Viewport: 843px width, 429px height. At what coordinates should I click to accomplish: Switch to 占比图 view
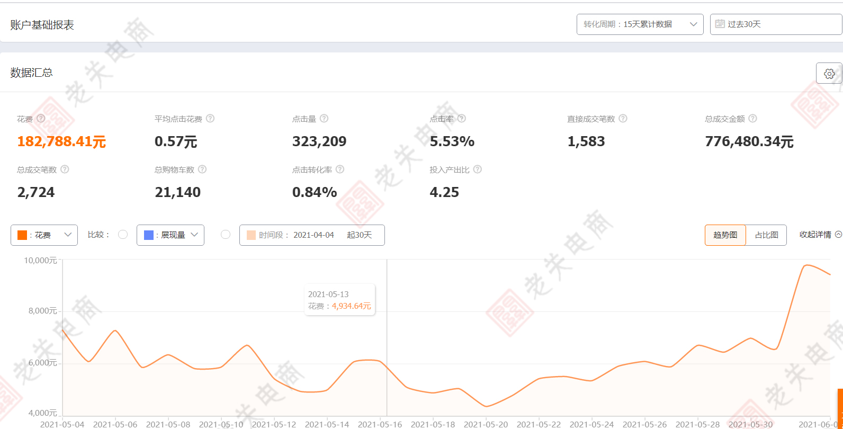coord(766,235)
